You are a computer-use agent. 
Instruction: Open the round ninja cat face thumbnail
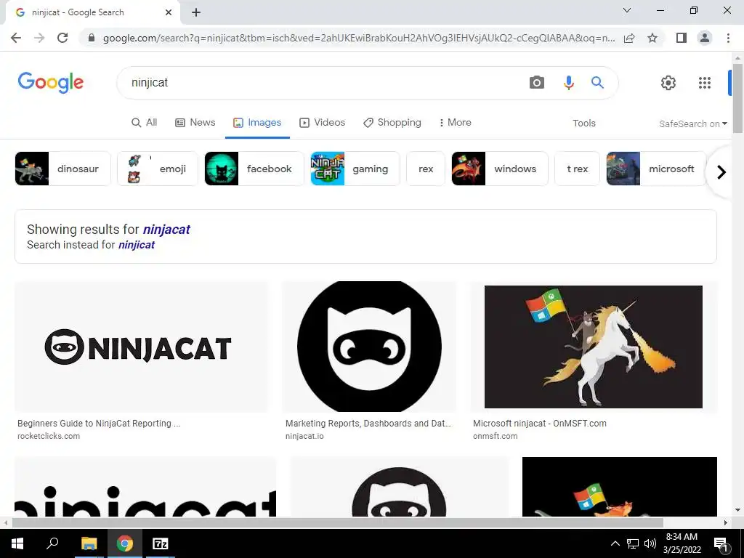369,347
